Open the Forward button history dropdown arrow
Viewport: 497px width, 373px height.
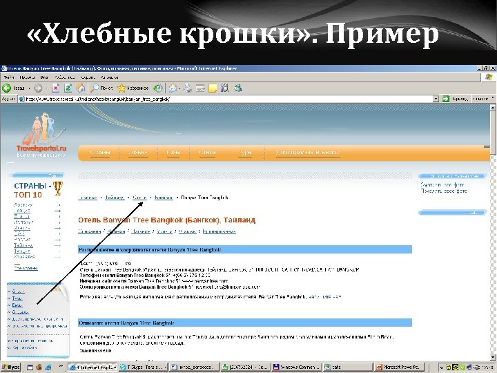coord(47,88)
